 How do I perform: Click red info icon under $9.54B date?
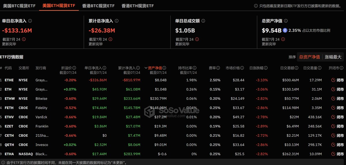[283, 39]
